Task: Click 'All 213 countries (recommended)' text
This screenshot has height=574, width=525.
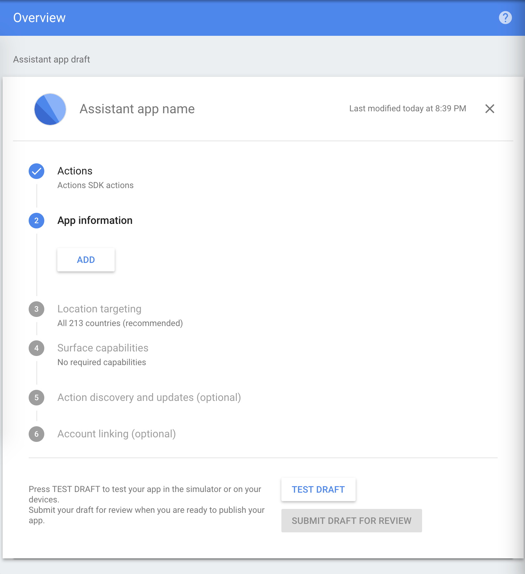Action: coord(120,323)
